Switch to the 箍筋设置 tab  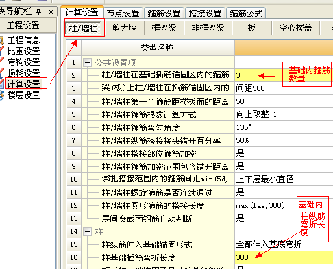(x=164, y=13)
